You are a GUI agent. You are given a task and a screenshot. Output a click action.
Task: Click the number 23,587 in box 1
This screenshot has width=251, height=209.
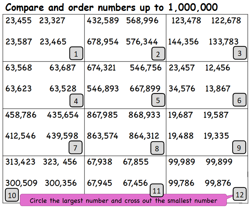[x=19, y=42]
